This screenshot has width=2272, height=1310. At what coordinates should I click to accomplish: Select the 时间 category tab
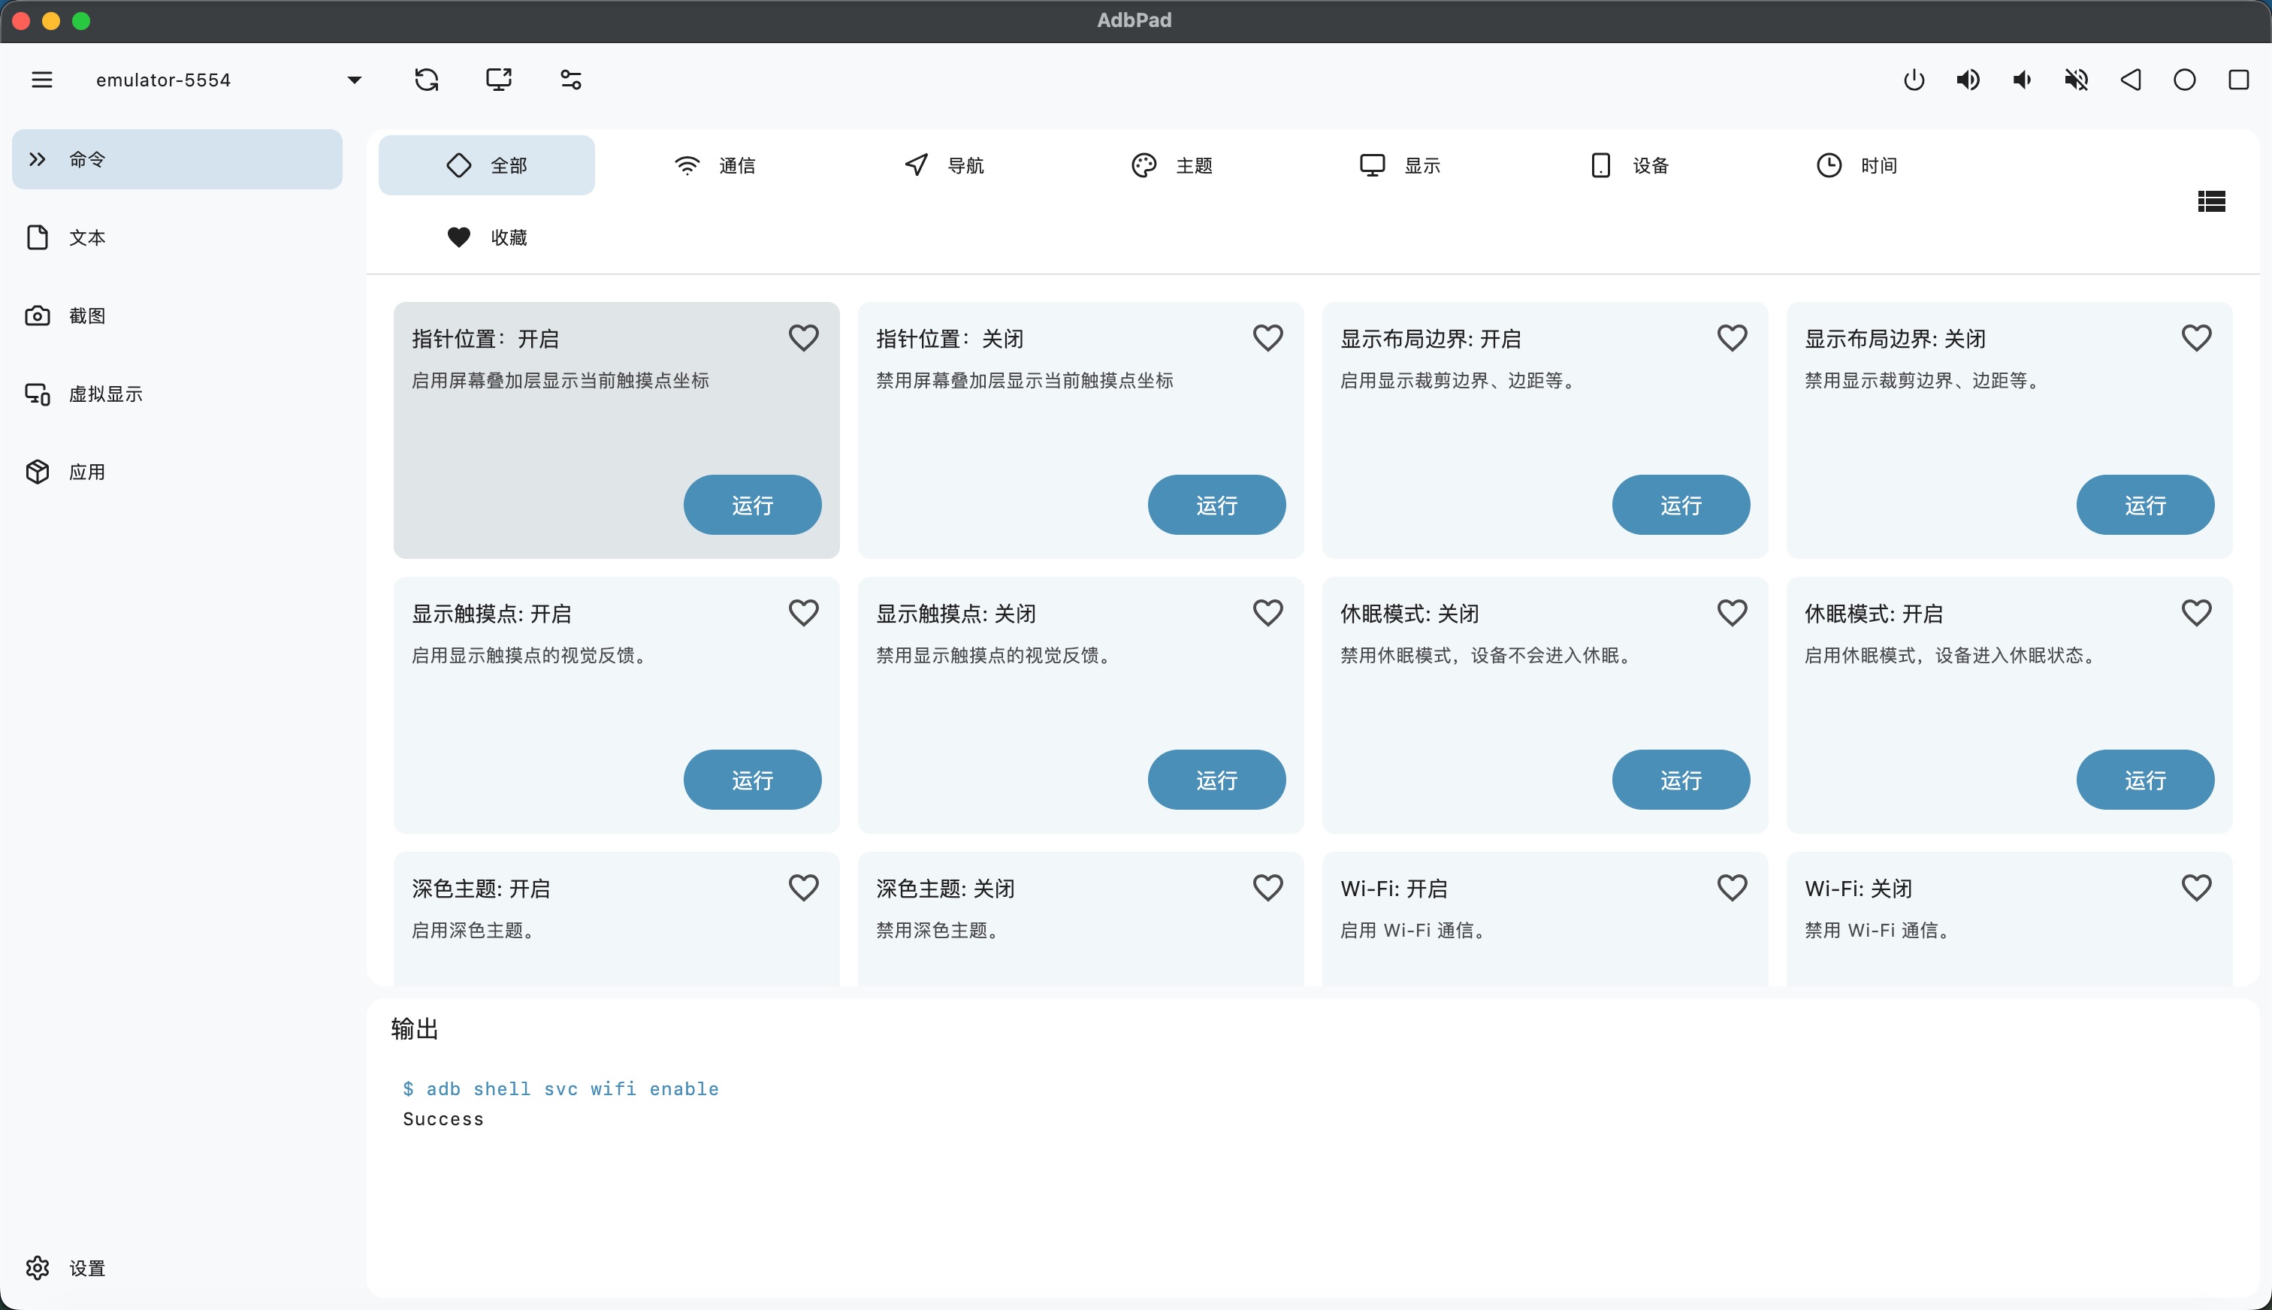point(1857,165)
